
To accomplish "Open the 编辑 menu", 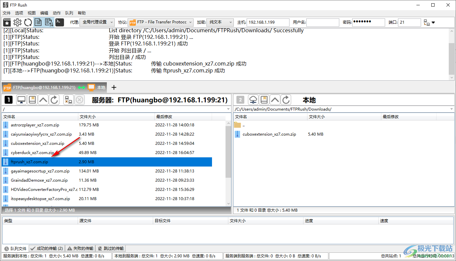I will [x=44, y=13].
